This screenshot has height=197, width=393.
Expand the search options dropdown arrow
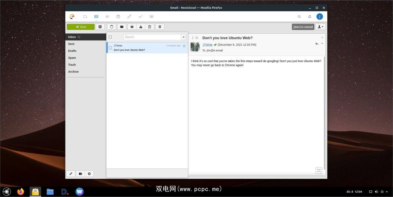pyautogui.click(x=184, y=37)
